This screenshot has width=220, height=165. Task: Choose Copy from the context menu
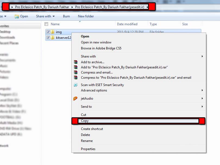(85, 121)
